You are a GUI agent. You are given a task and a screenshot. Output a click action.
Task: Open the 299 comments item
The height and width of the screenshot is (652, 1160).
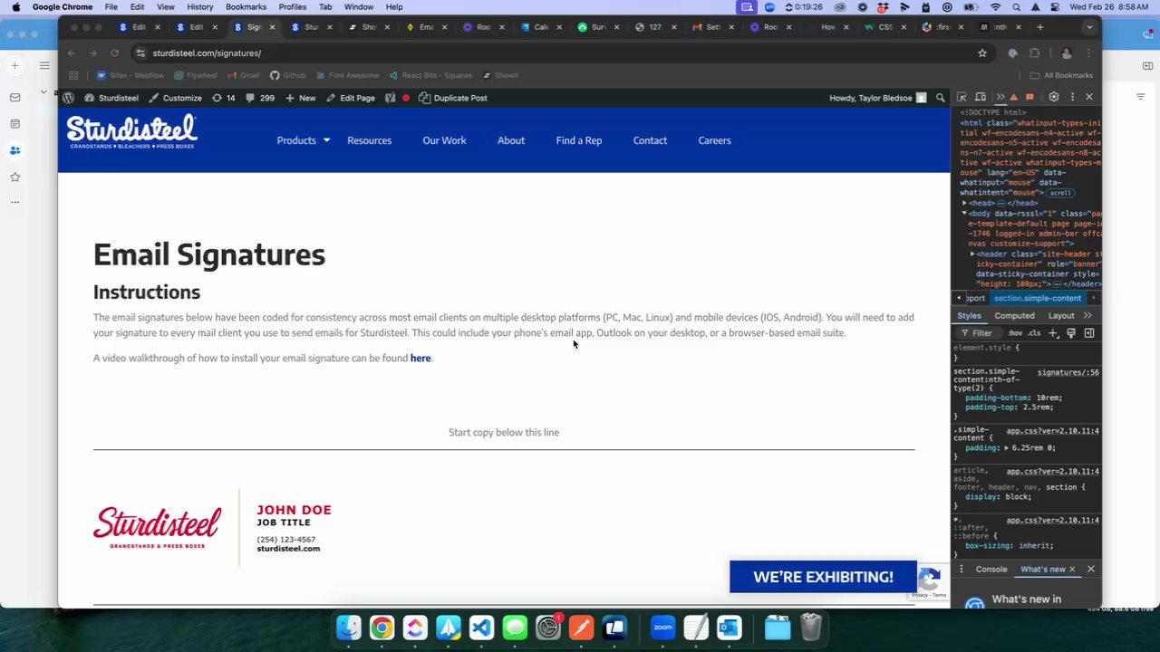260,98
